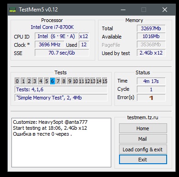Click the Error(s) count value
This screenshot has width=179, height=177.
[151, 98]
